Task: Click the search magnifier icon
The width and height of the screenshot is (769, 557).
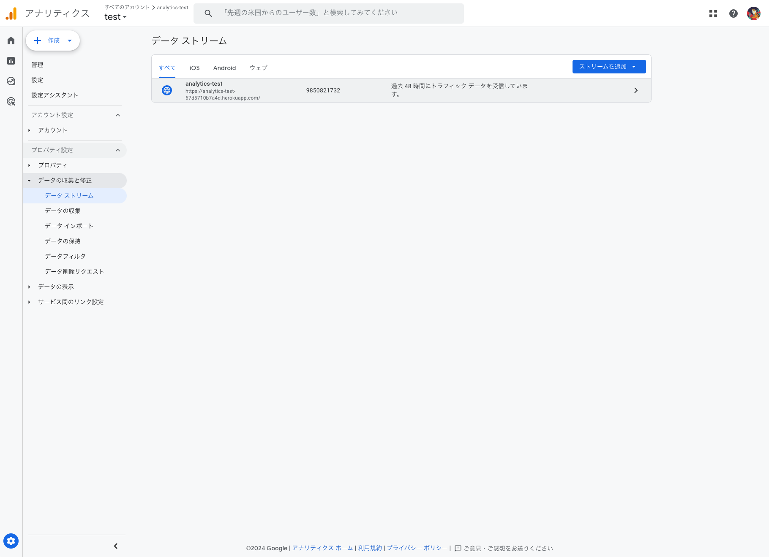Action: [208, 13]
